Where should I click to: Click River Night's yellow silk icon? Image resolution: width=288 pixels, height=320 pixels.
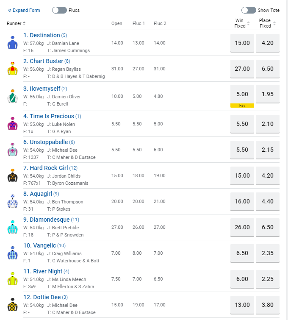click(x=12, y=279)
